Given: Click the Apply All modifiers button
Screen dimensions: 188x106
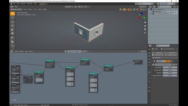Looking at the screenshot, I should click(158, 53).
